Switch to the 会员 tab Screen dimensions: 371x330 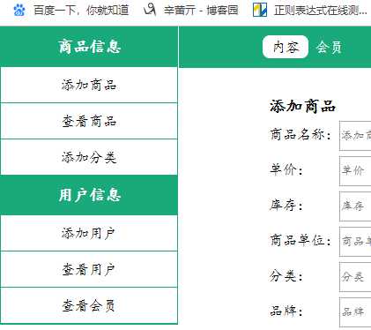click(x=329, y=47)
